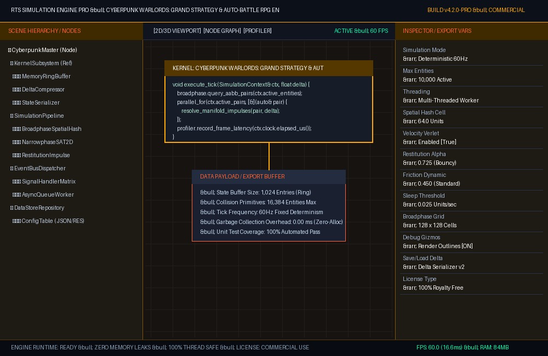
Task: Open the Threading value Multi-Threaded Worker
Action: pos(441,100)
